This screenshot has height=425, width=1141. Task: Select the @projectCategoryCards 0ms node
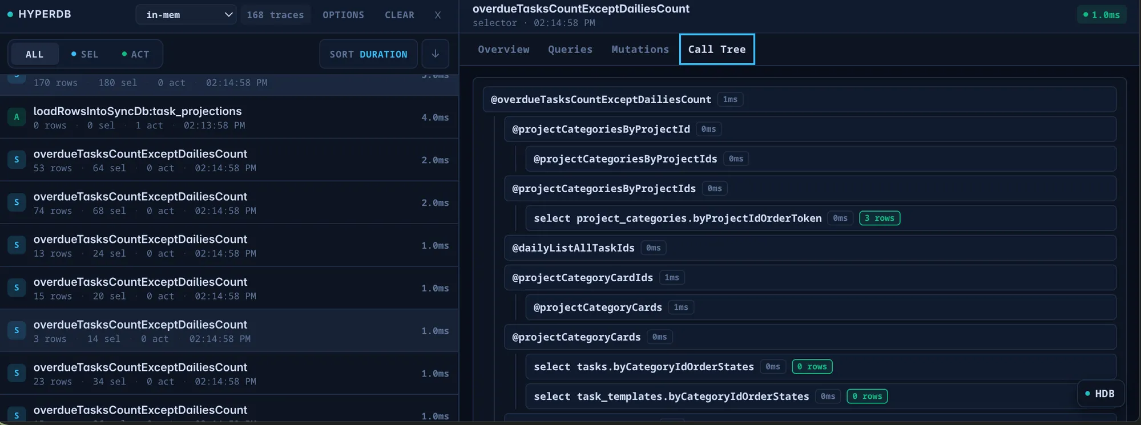point(810,337)
